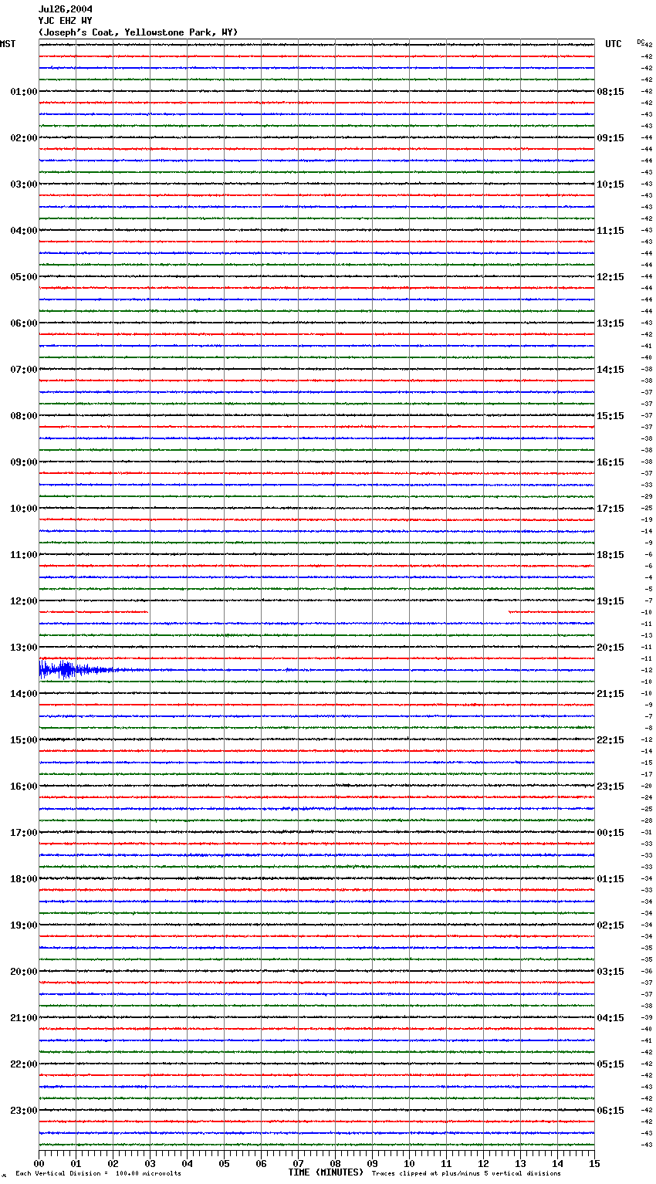The image size is (656, 1184).
Task: Click the 12:15 UTC time label
Action: point(610,277)
